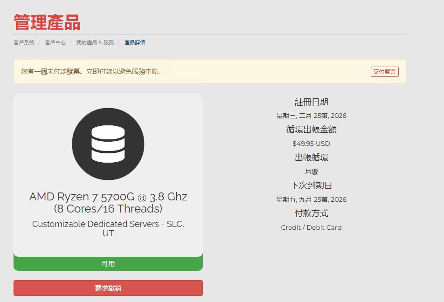Click the 出帳循環 label
The height and width of the screenshot is (302, 444).
pyautogui.click(x=311, y=158)
